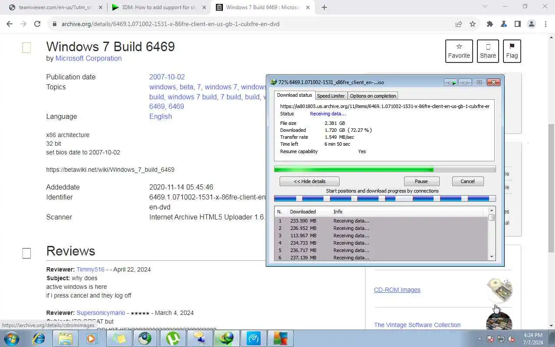Viewport: 555px width, 347px height.
Task: Open Sticky Notes taskbar icon
Action: coord(119,338)
